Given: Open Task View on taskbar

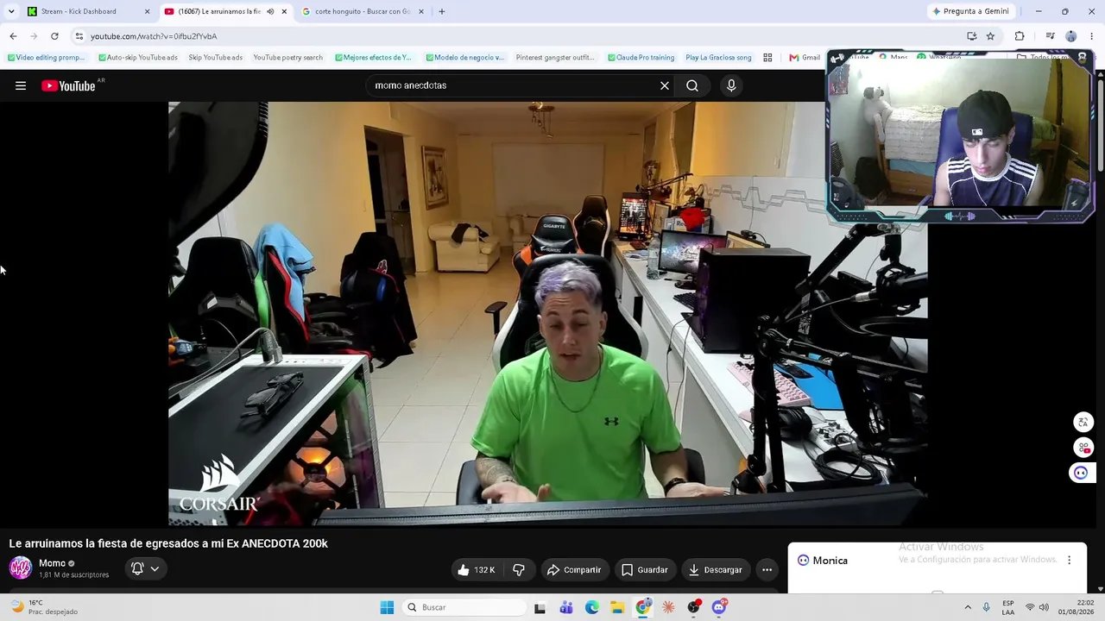Looking at the screenshot, I should 540,607.
